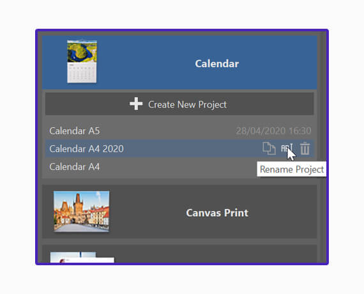Image resolution: width=364 pixels, height=294 pixels.
Task: Click the Rename Project tooltip
Action: [292, 169]
